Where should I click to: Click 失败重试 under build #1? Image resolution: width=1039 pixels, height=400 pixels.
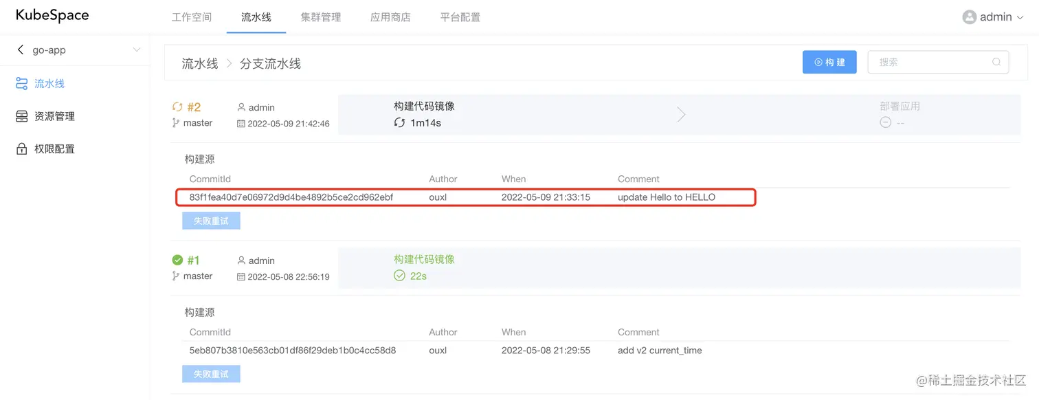click(211, 374)
